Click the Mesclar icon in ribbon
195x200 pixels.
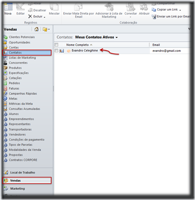54,7
